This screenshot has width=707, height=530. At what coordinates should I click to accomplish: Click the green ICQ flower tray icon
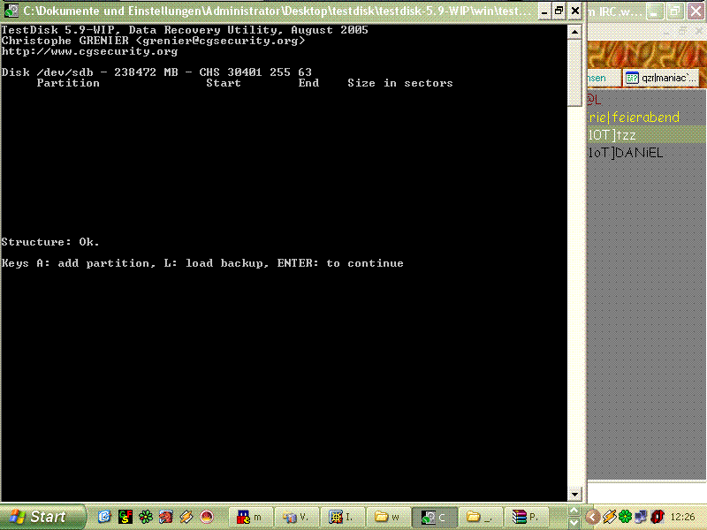pos(626,517)
